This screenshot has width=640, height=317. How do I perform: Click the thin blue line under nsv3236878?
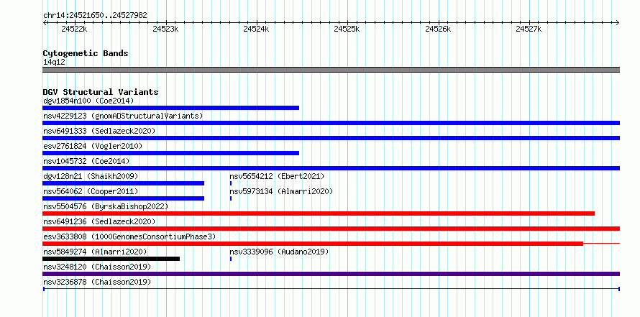[332, 289]
